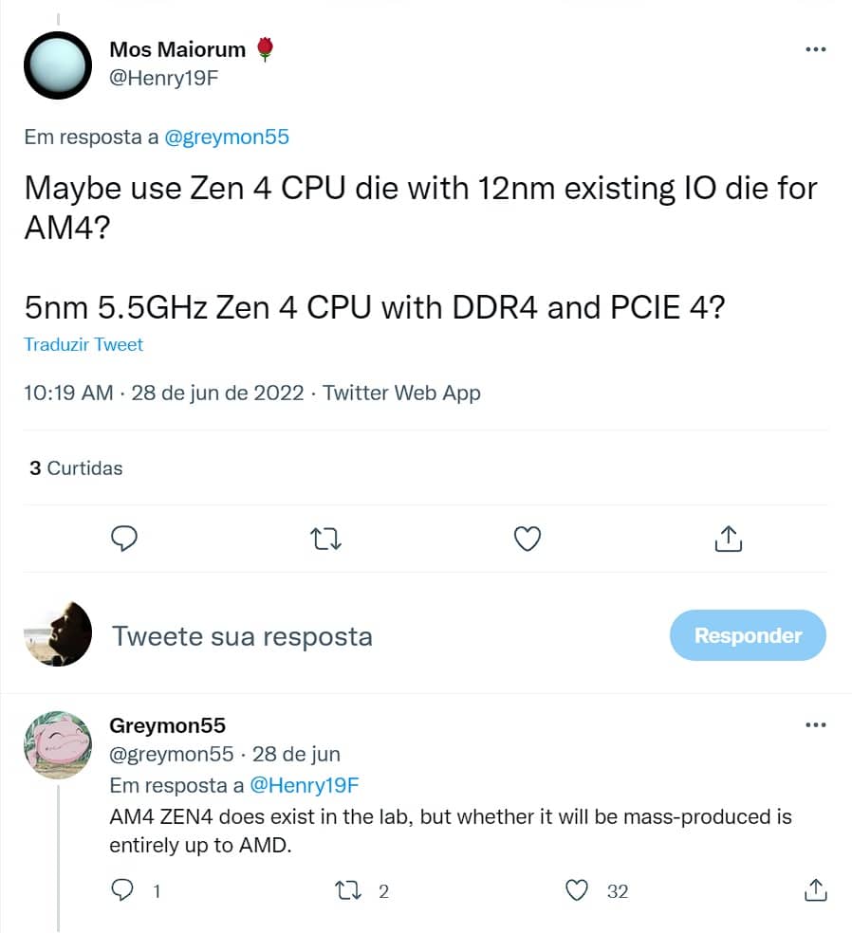This screenshot has height=933, width=852.
Task: Open the tweet timestamp 10:19 AM link
Action: (x=68, y=393)
